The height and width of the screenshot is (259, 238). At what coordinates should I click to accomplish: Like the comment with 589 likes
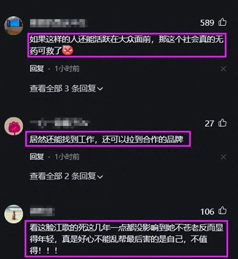coord(222,22)
